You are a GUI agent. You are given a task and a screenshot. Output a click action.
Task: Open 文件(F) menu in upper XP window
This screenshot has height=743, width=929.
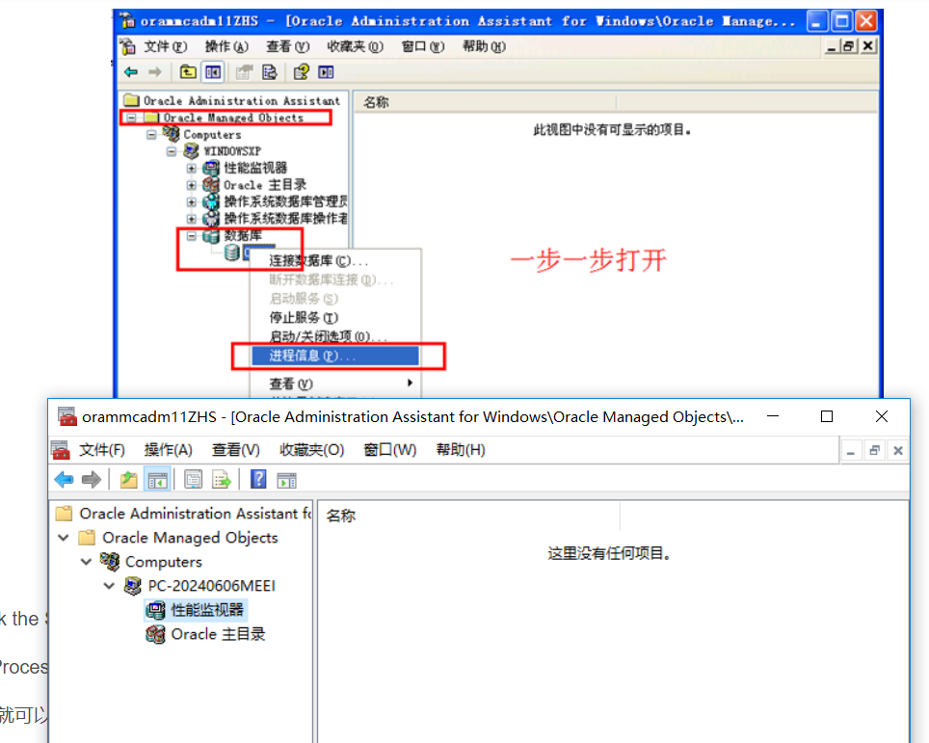[166, 46]
